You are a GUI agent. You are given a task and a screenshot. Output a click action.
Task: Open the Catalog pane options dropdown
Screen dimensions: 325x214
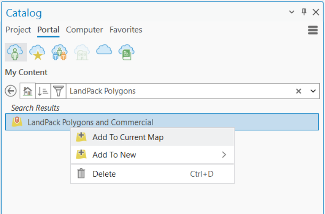click(x=292, y=12)
